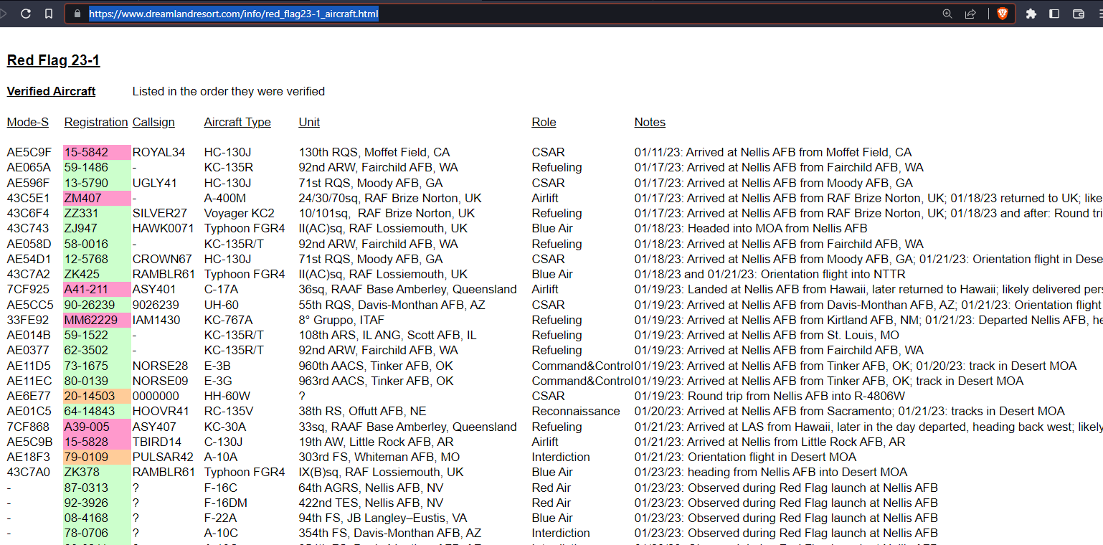Bookmark this page with the bookmark icon
Screen dimensions: 1103x545
pyautogui.click(x=49, y=14)
